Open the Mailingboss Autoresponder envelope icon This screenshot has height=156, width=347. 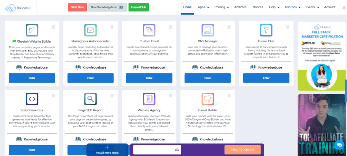point(90,30)
